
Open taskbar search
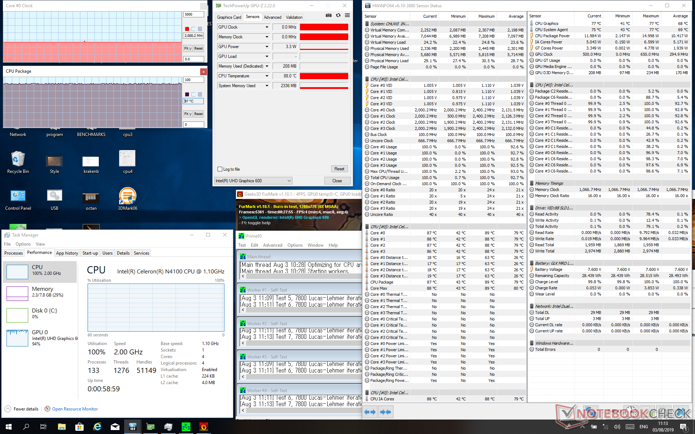pyautogui.click(x=26, y=427)
